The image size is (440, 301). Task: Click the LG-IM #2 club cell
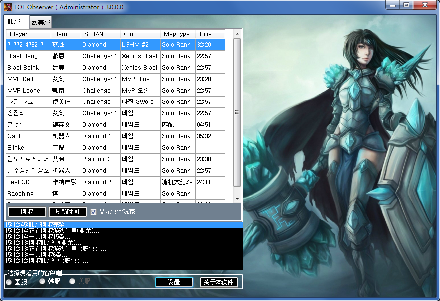pyautogui.click(x=140, y=45)
